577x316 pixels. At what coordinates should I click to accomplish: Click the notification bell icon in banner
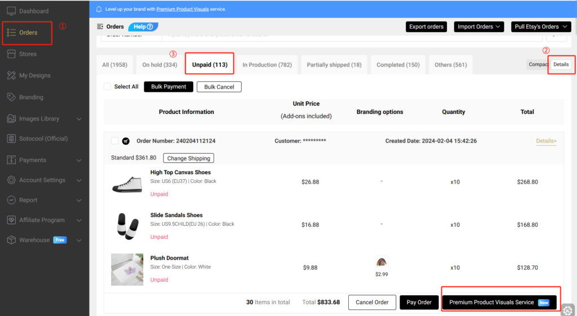click(x=99, y=9)
